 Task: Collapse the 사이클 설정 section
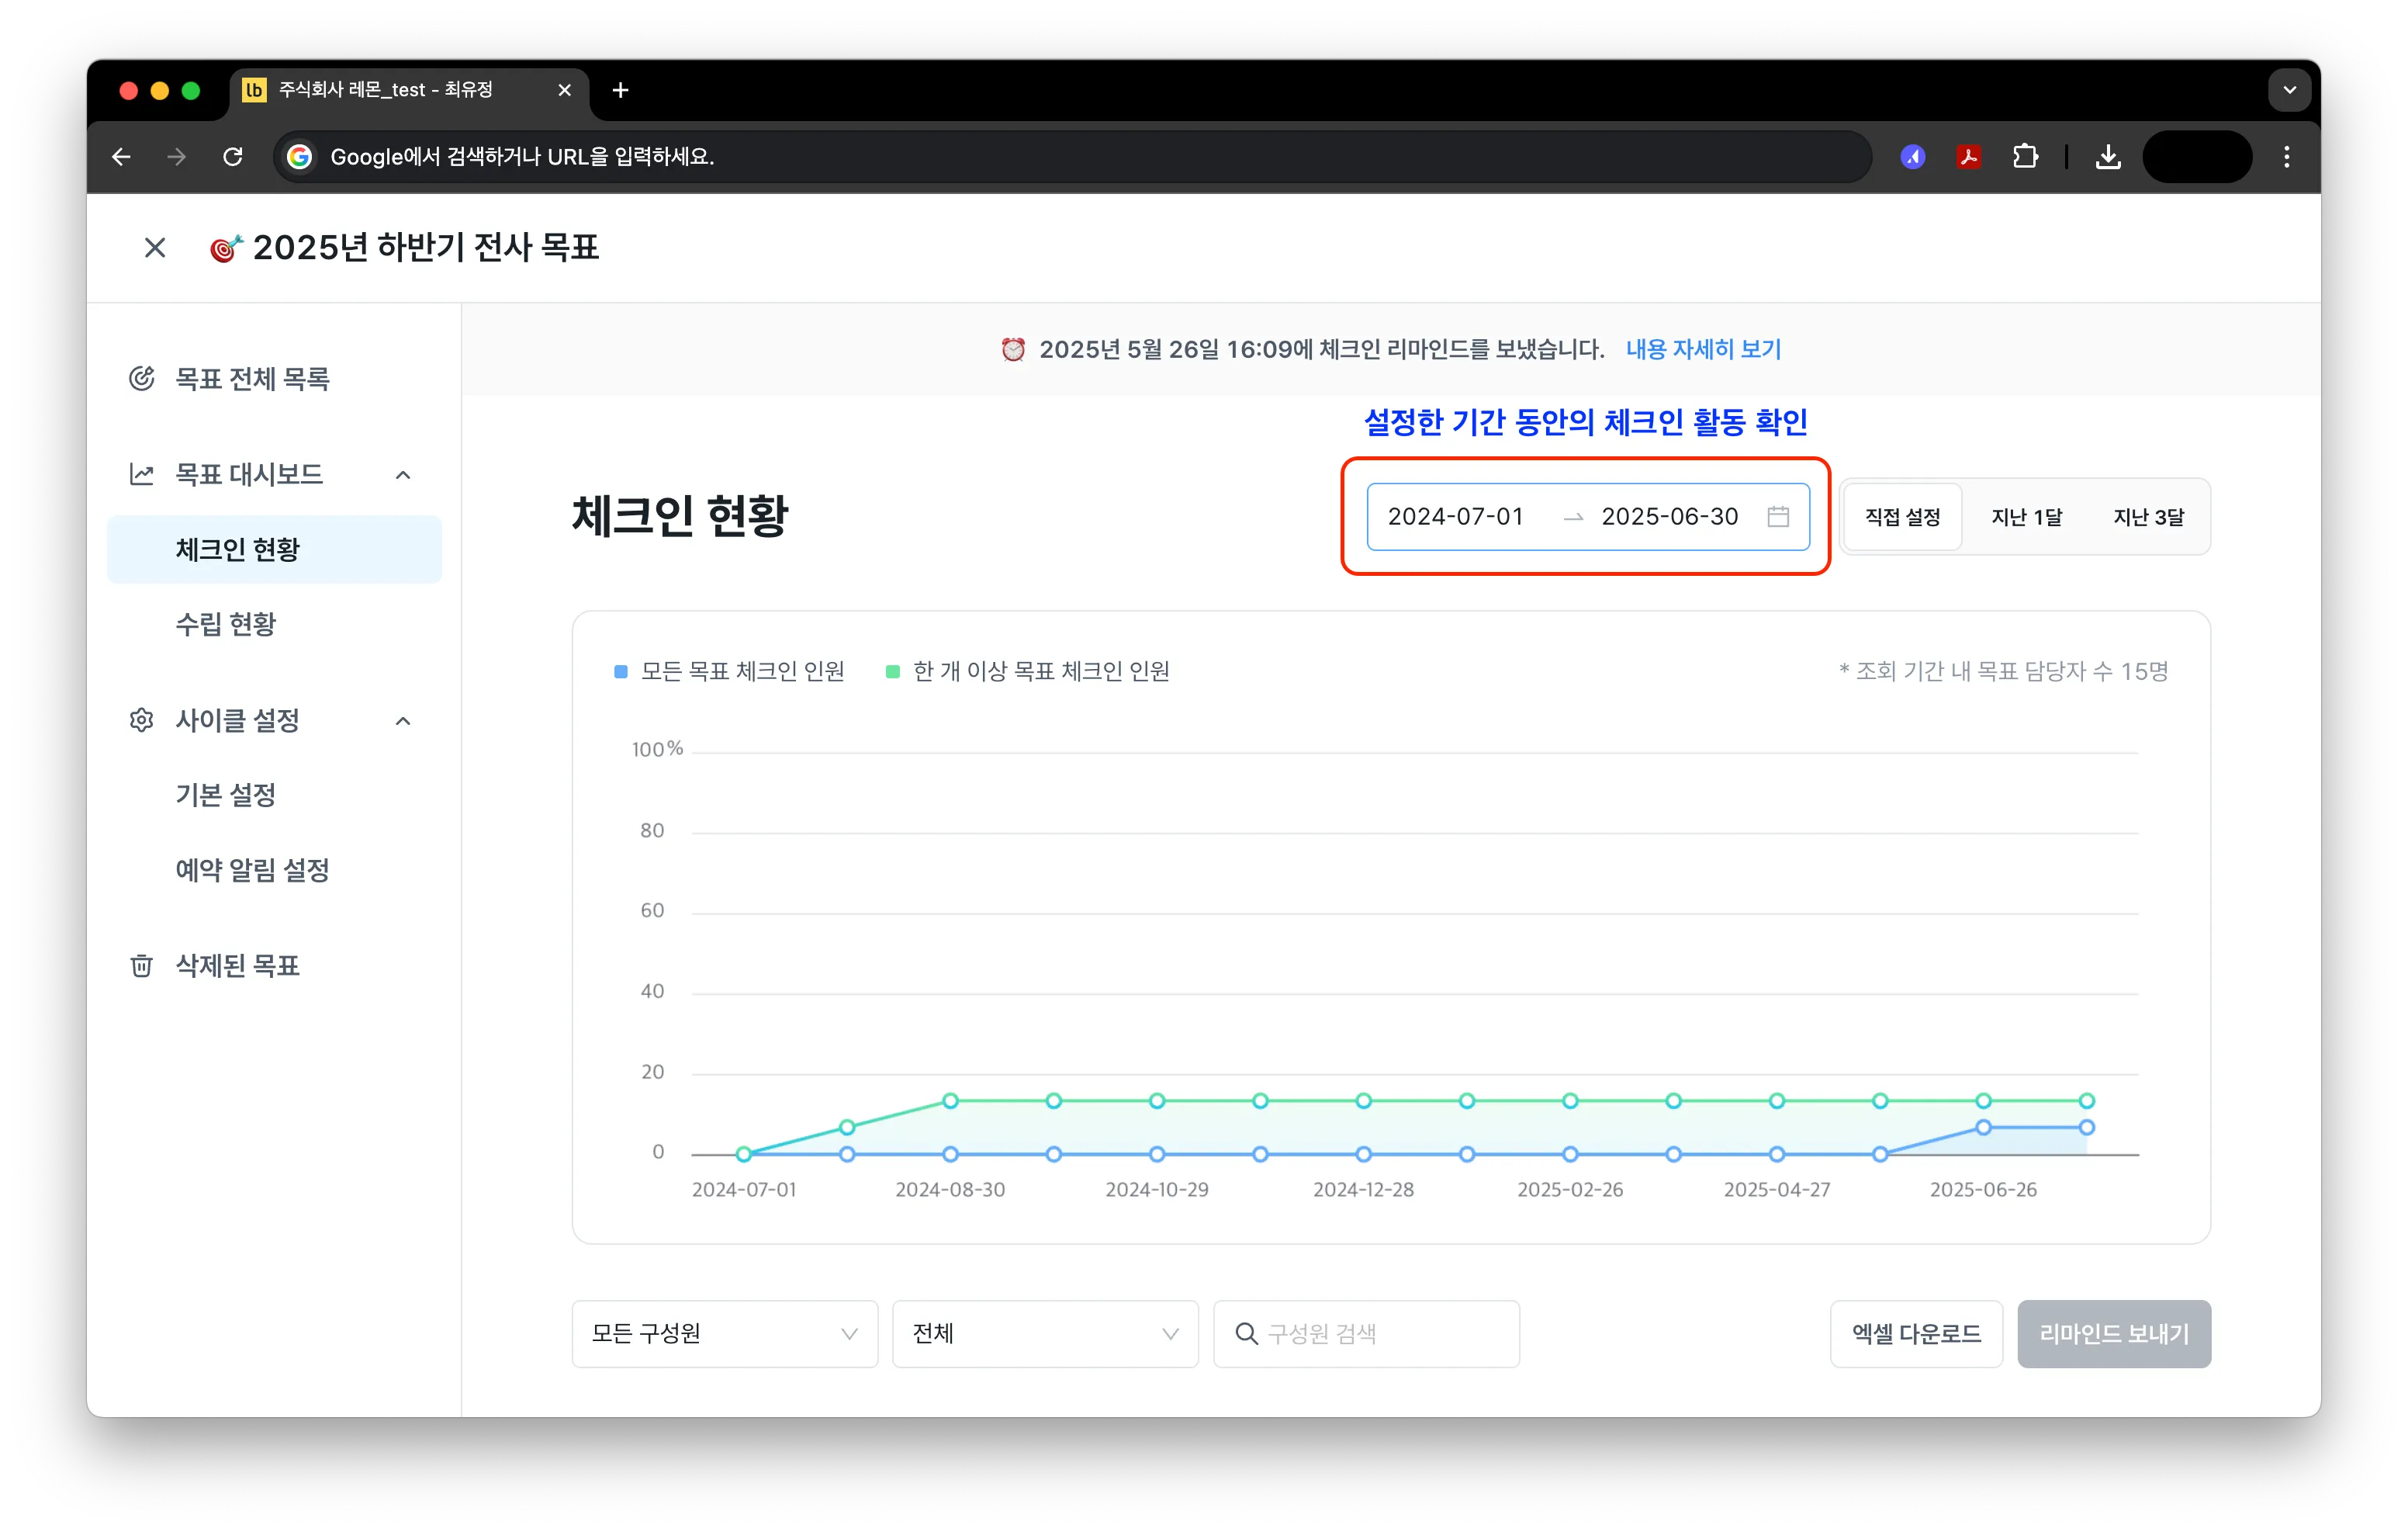tap(403, 720)
